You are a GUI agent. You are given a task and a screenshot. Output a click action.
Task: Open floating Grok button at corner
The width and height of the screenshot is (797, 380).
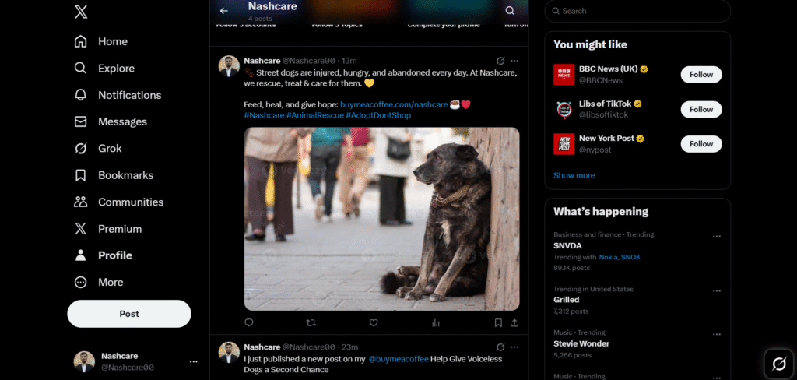779,364
